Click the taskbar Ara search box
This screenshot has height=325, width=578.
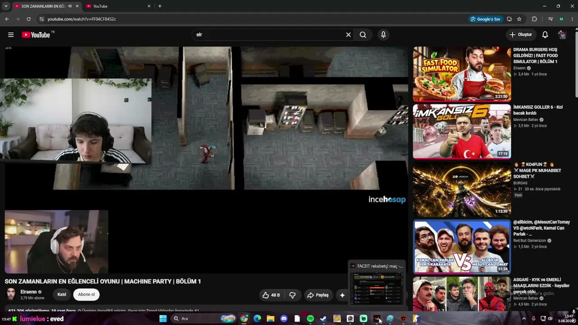click(x=204, y=319)
